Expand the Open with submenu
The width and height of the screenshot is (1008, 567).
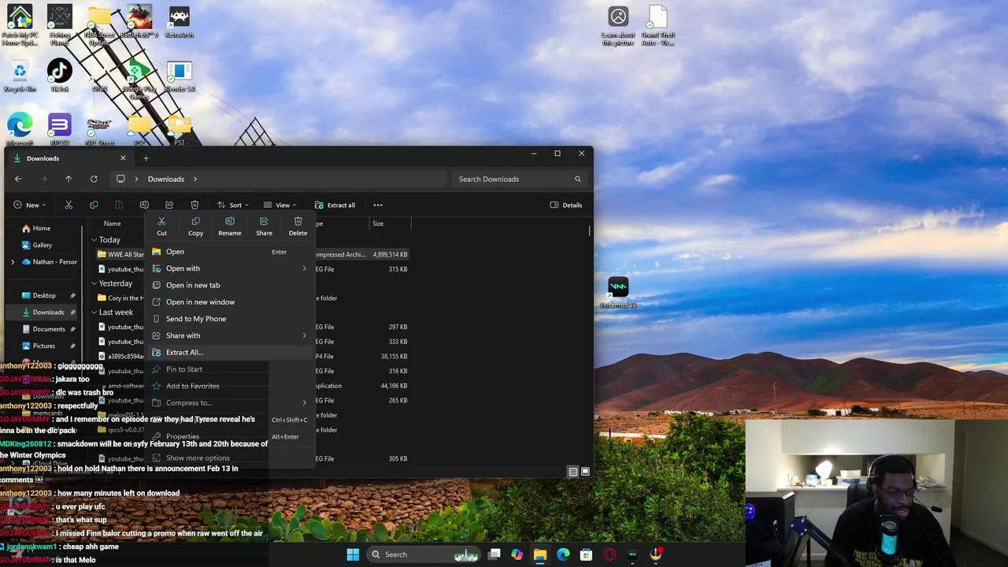(x=230, y=269)
